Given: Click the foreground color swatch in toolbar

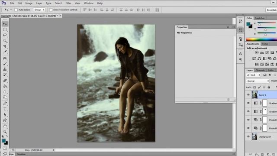Looking at the screenshot, I should coord(4,141).
